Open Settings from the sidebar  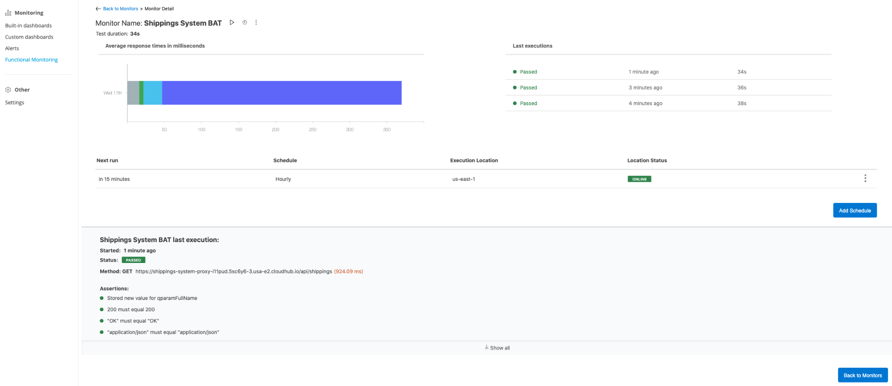click(x=15, y=103)
